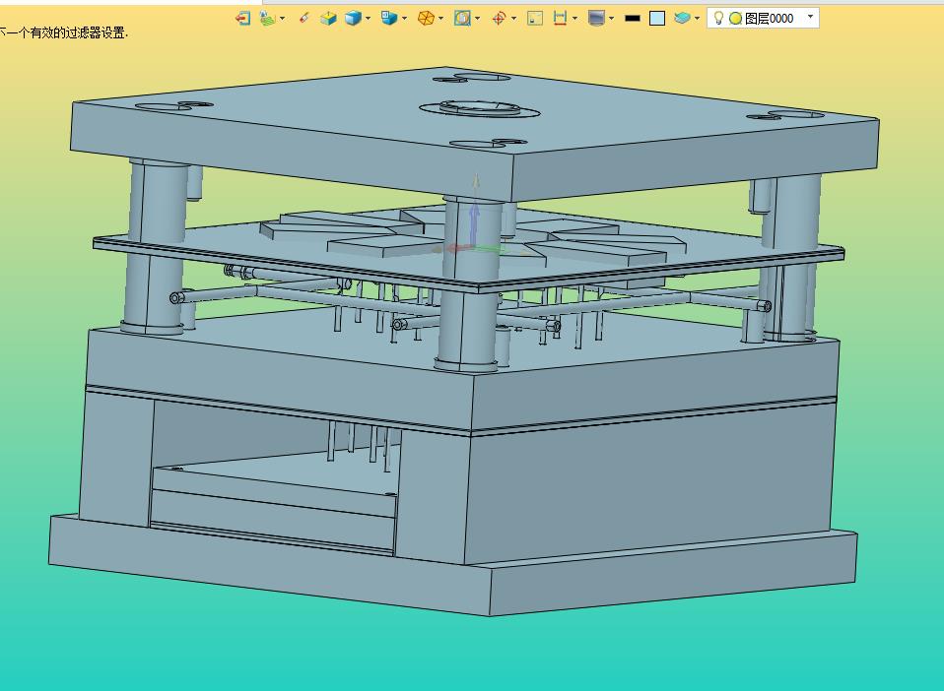Click the black color swatch

633,18
